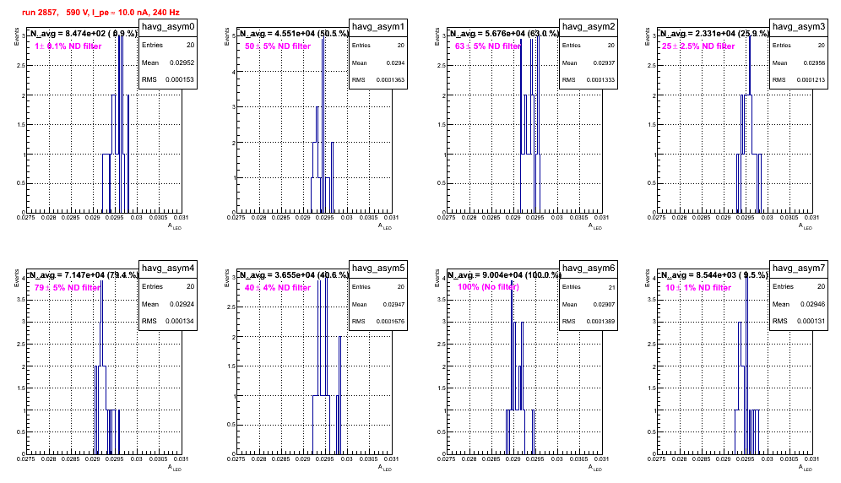Click Entries value 20 in havg_asym7 box
This screenshot has width=841, height=483.
[821, 286]
